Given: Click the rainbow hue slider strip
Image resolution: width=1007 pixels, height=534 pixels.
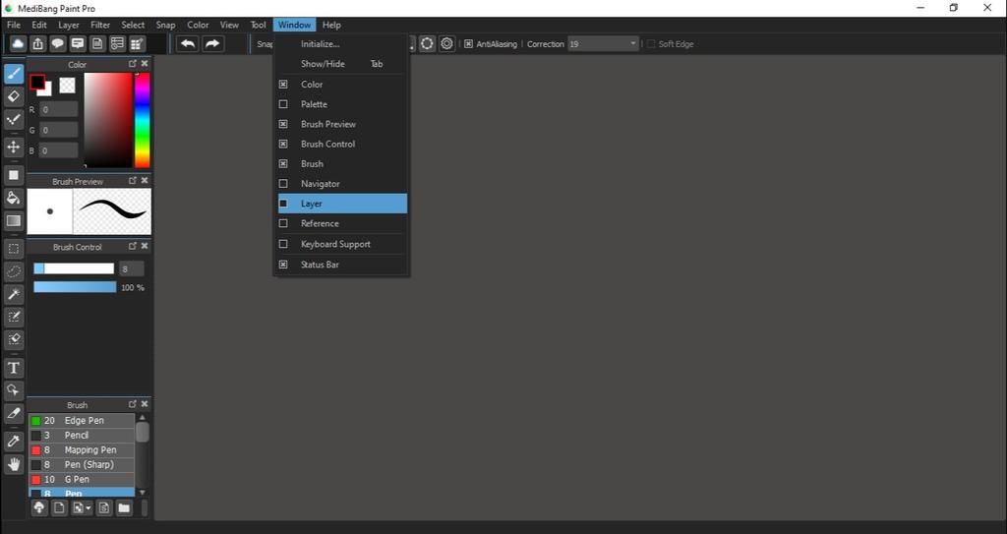Looking at the screenshot, I should point(142,120).
